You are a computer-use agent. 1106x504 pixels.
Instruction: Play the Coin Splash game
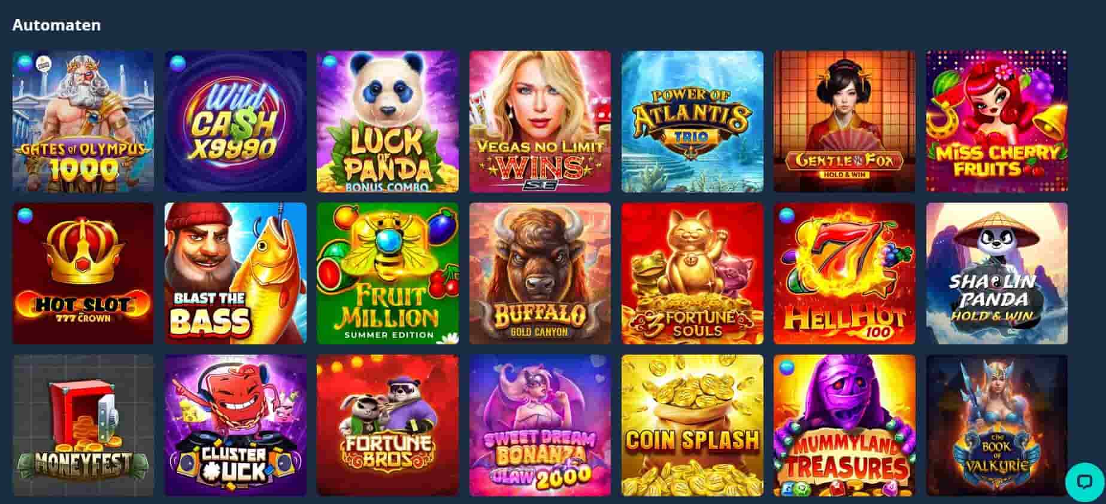click(x=692, y=426)
